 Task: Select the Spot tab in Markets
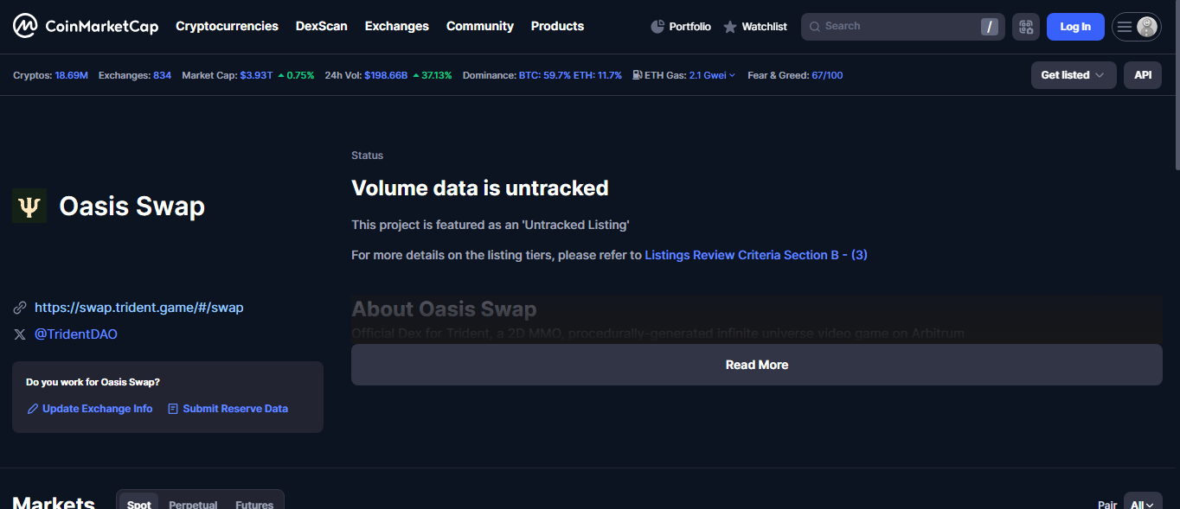coord(138,505)
